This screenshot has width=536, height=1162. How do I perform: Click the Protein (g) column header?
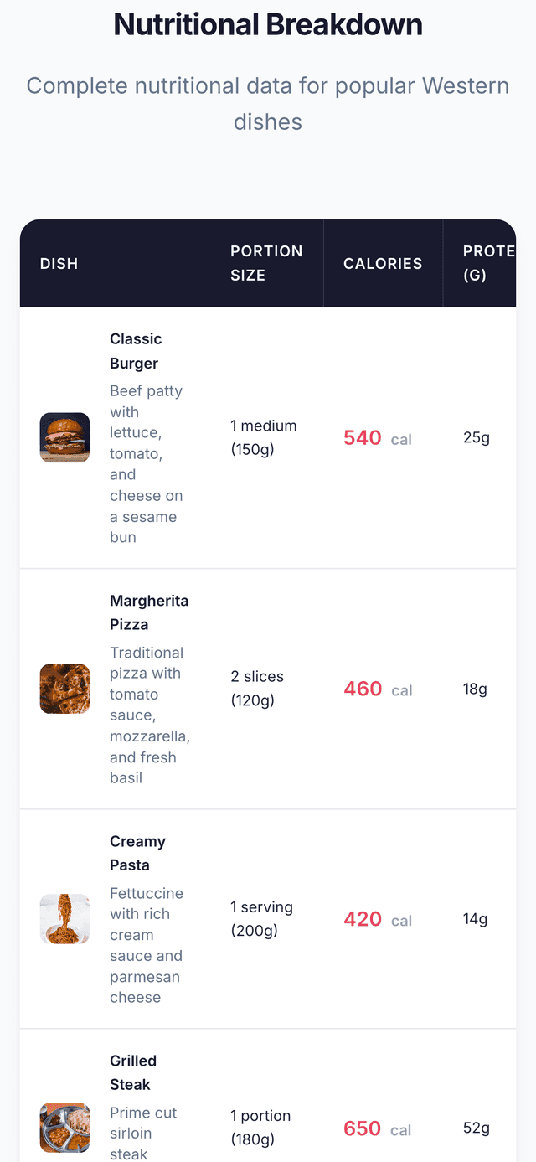tap(487, 263)
